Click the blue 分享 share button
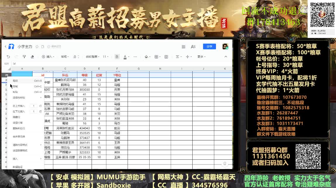The width and height of the screenshot is (336, 188). click(x=209, y=46)
